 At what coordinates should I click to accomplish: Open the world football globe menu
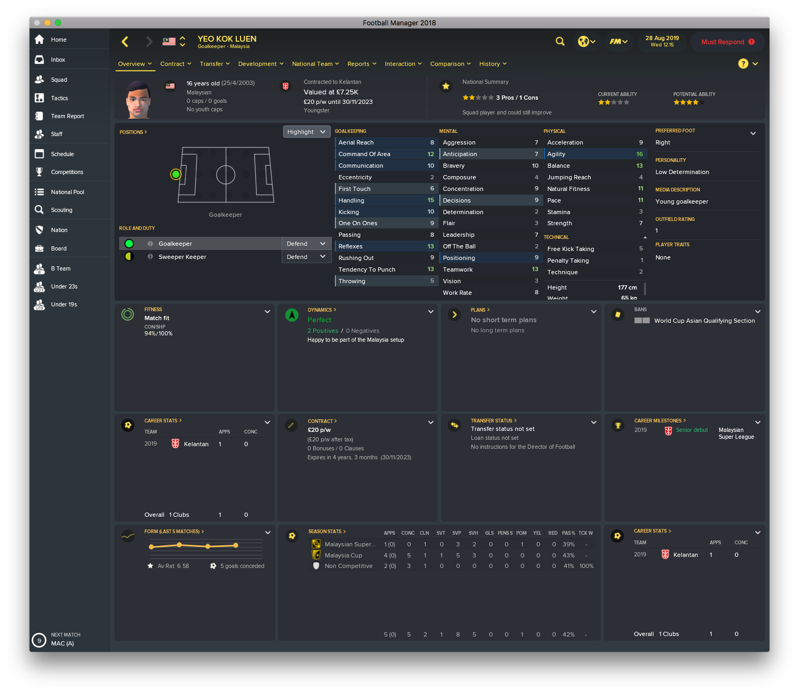coord(586,41)
